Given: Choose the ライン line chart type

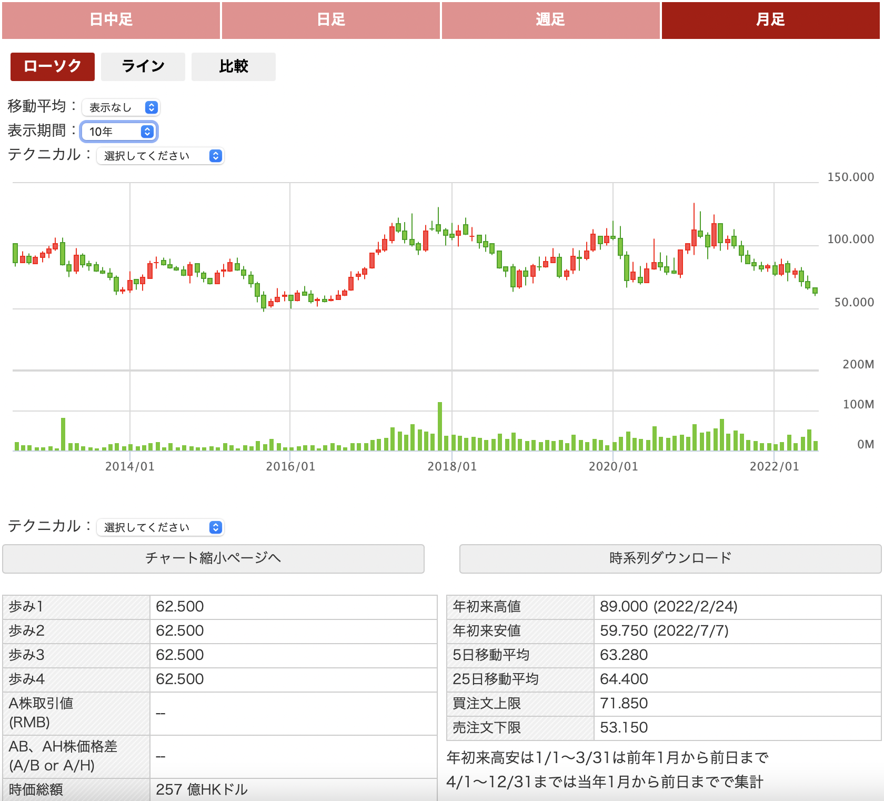Looking at the screenshot, I should click(x=143, y=66).
